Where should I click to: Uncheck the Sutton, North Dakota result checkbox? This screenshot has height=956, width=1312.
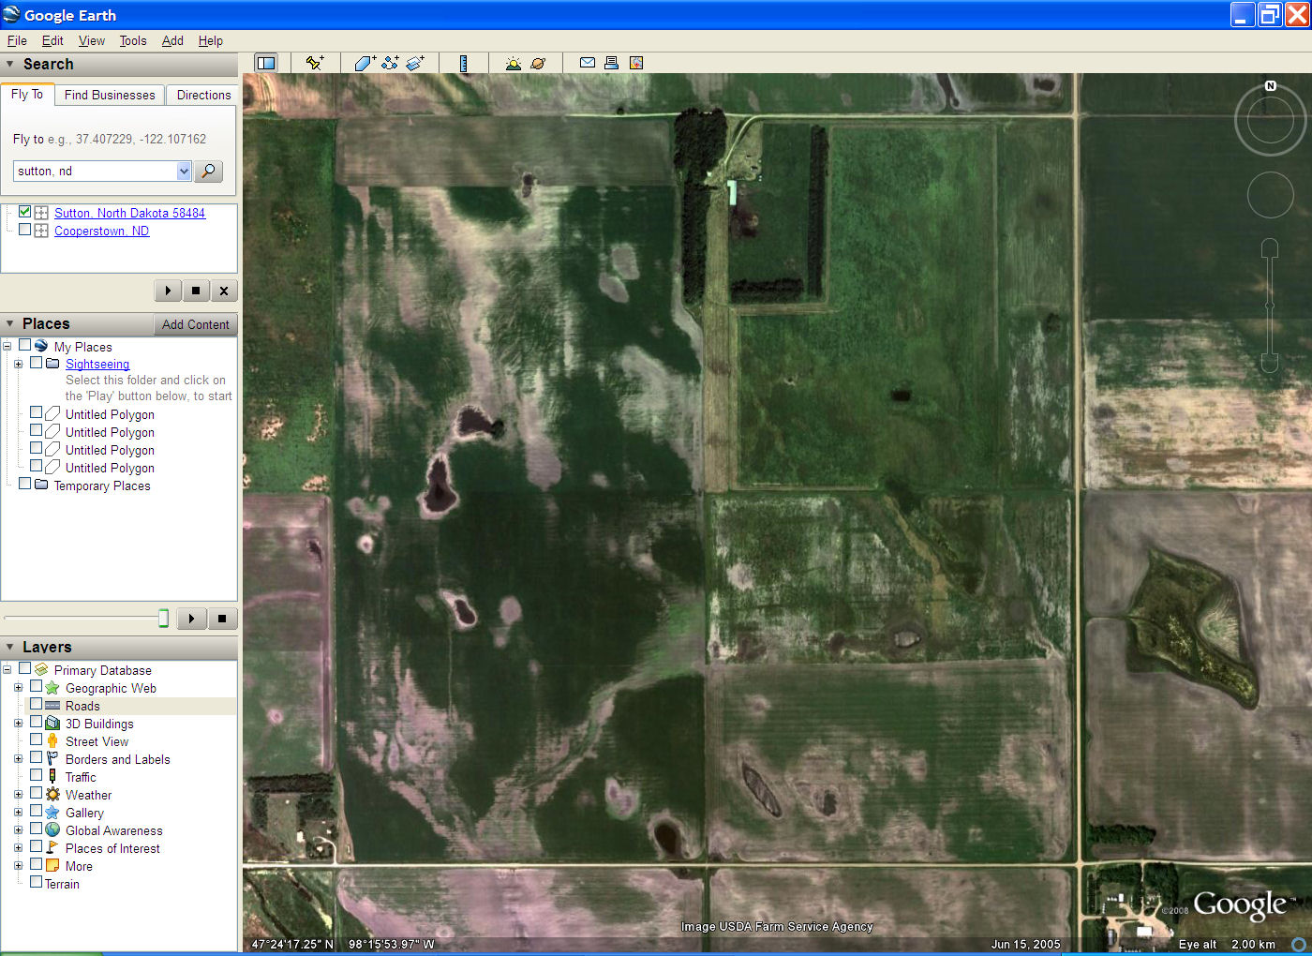click(x=24, y=212)
